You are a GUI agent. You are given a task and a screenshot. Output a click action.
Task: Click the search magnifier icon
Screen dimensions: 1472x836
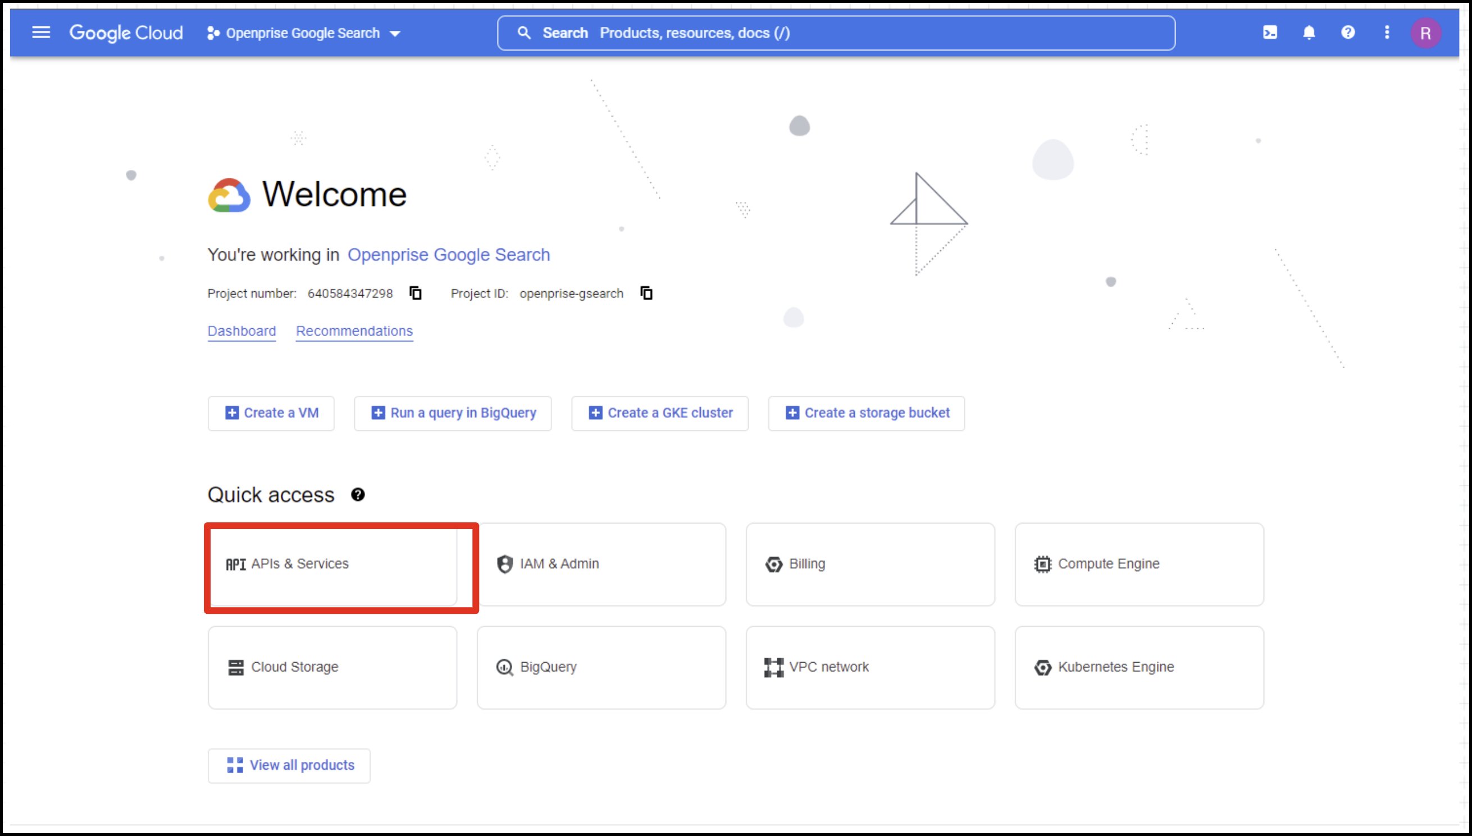pos(523,33)
